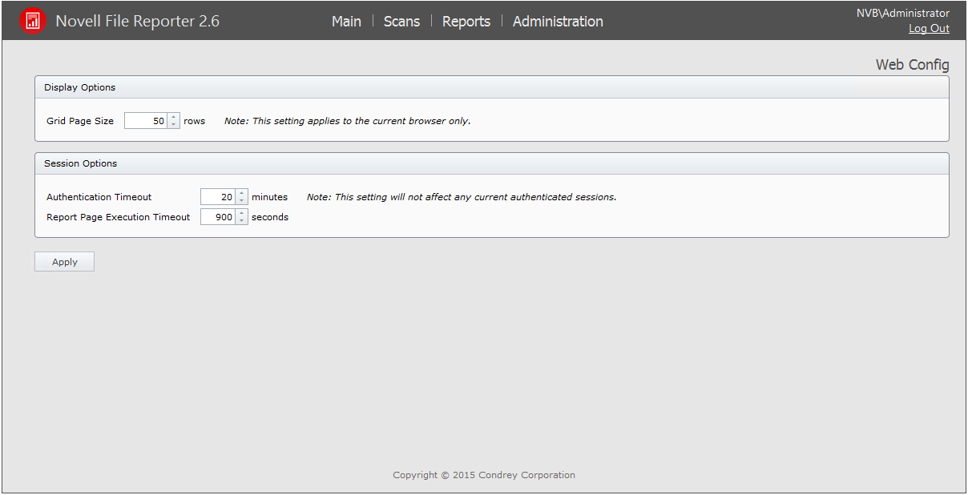Increase Grid Page Size with up arrow
The height and width of the screenshot is (495, 968).
point(174,117)
